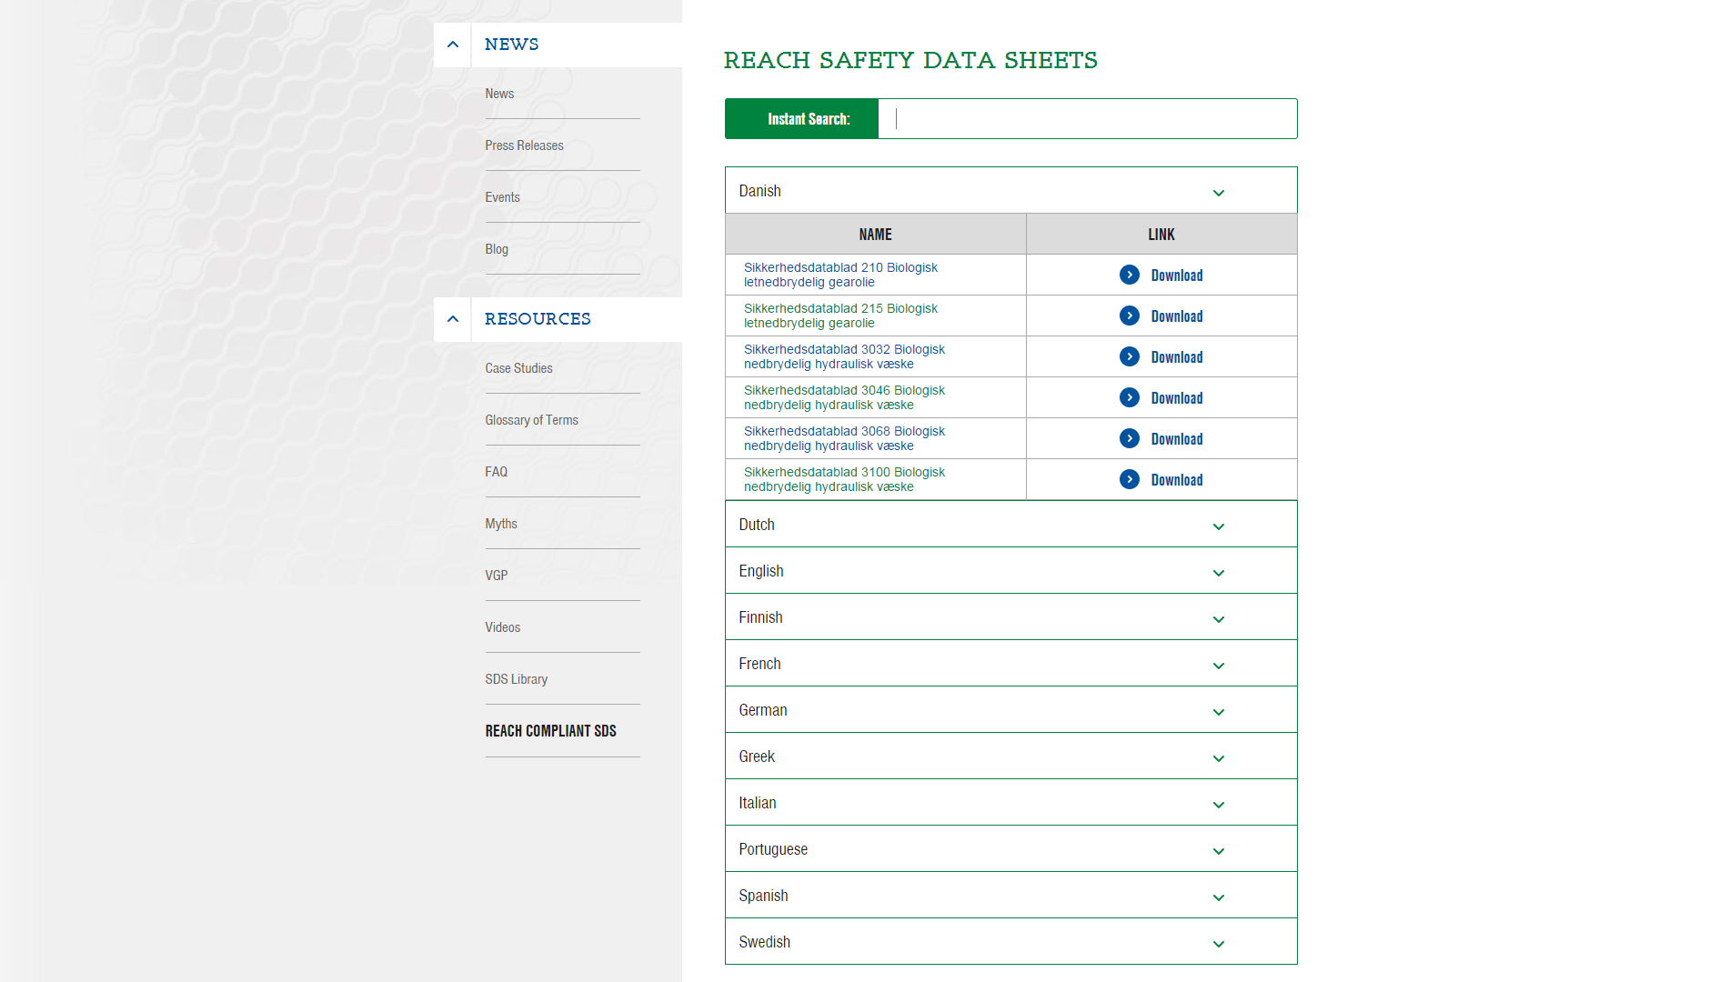Open Sikkerhedsdatablad 215 Biologisk gearolie name
This screenshot has height=982, width=1729.
click(x=840, y=316)
